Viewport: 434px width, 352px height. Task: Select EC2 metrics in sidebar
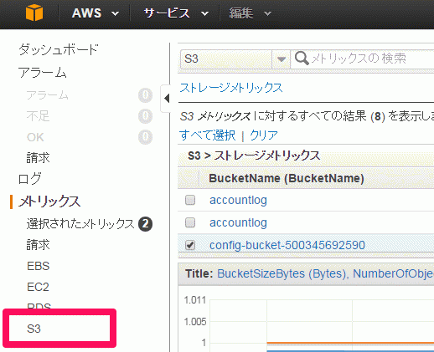38,287
